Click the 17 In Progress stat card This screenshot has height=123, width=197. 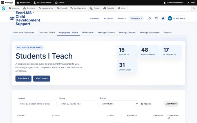click(171, 52)
